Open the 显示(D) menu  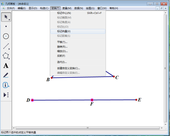click(33, 8)
